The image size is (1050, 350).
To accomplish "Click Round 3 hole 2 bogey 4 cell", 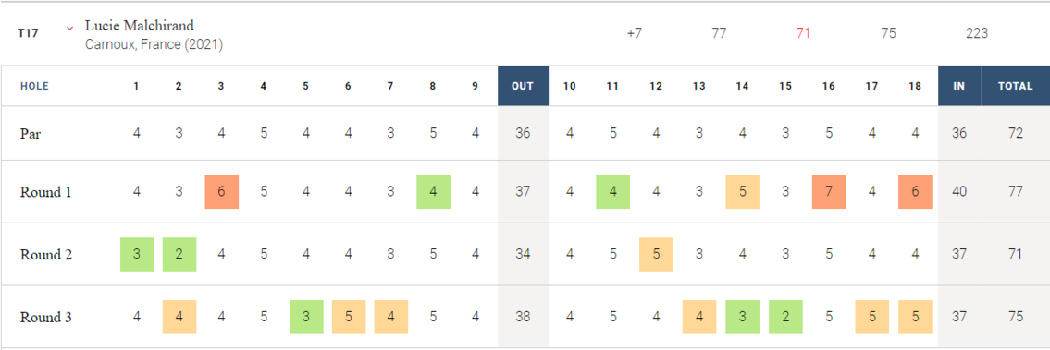I will click(179, 317).
